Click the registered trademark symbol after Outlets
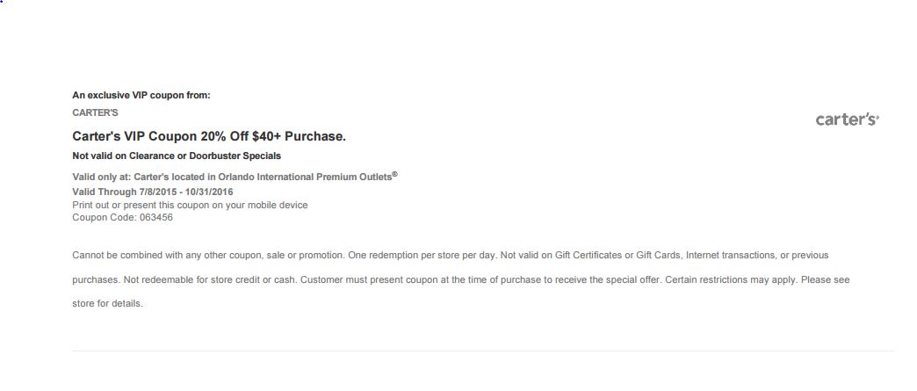 pyautogui.click(x=394, y=174)
